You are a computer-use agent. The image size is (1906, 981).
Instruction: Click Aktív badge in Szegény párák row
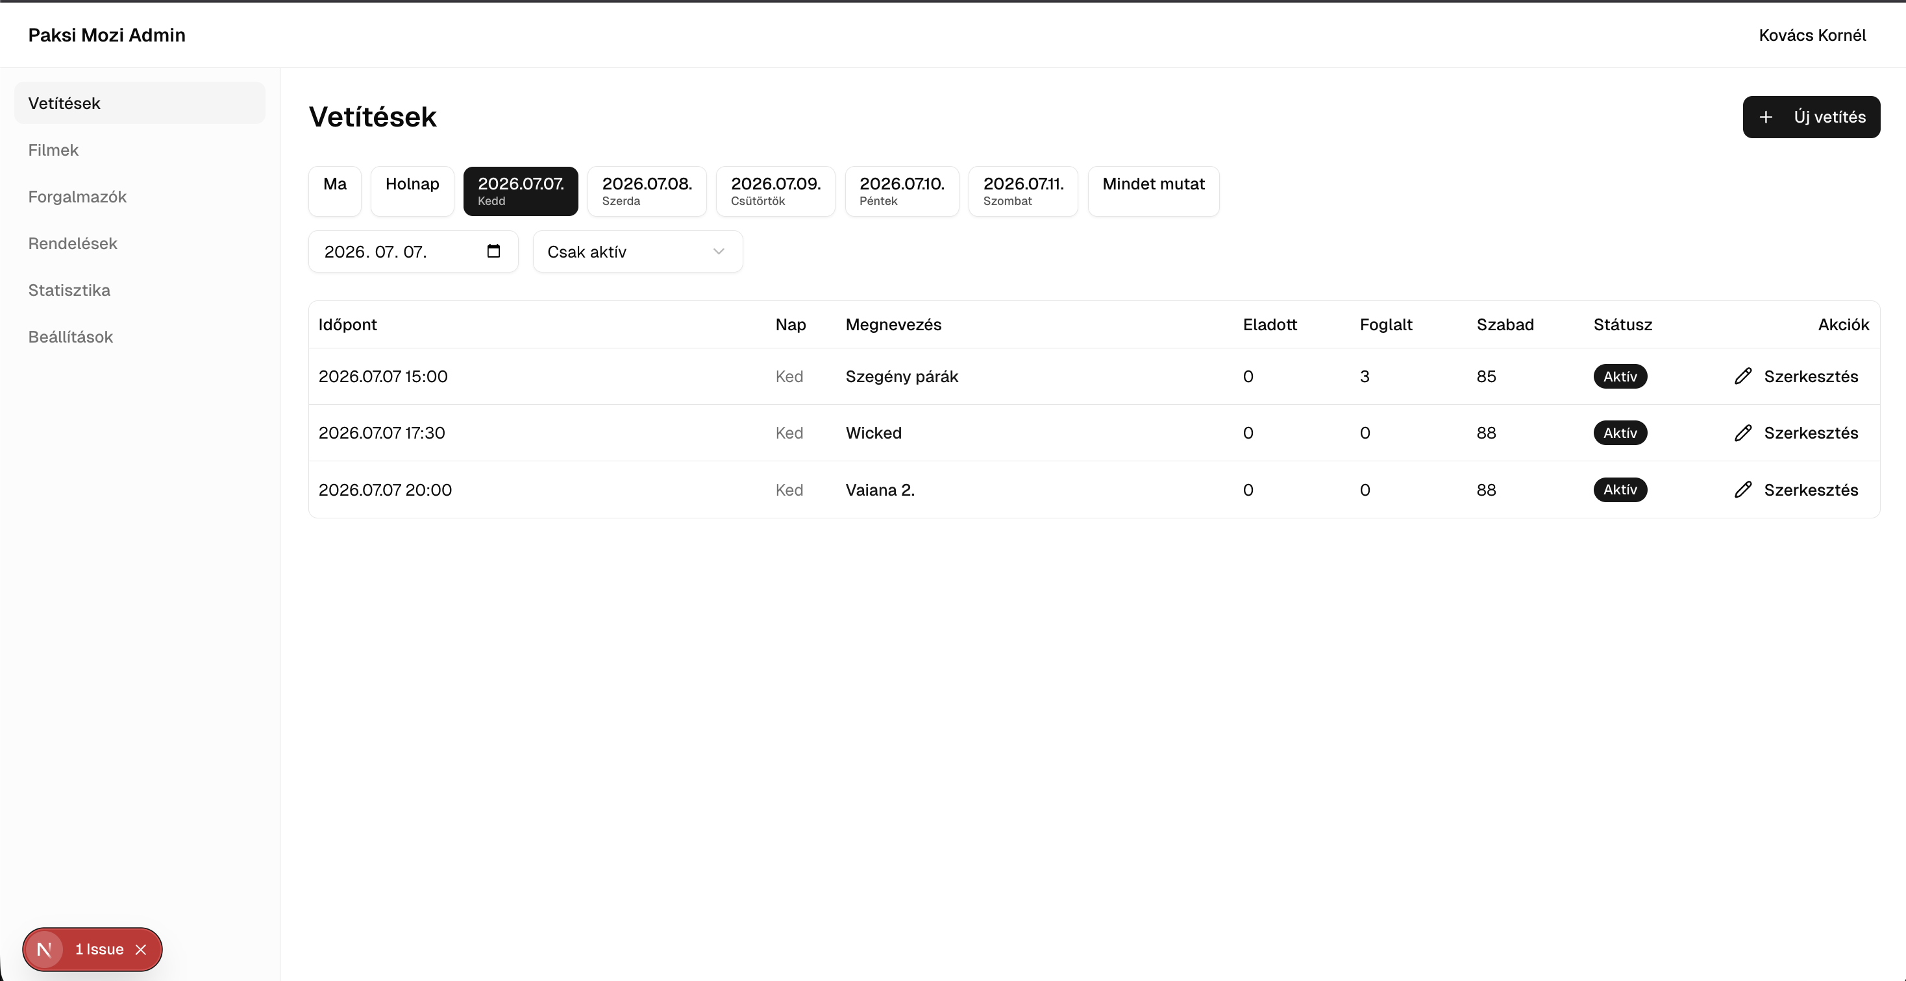tap(1620, 376)
